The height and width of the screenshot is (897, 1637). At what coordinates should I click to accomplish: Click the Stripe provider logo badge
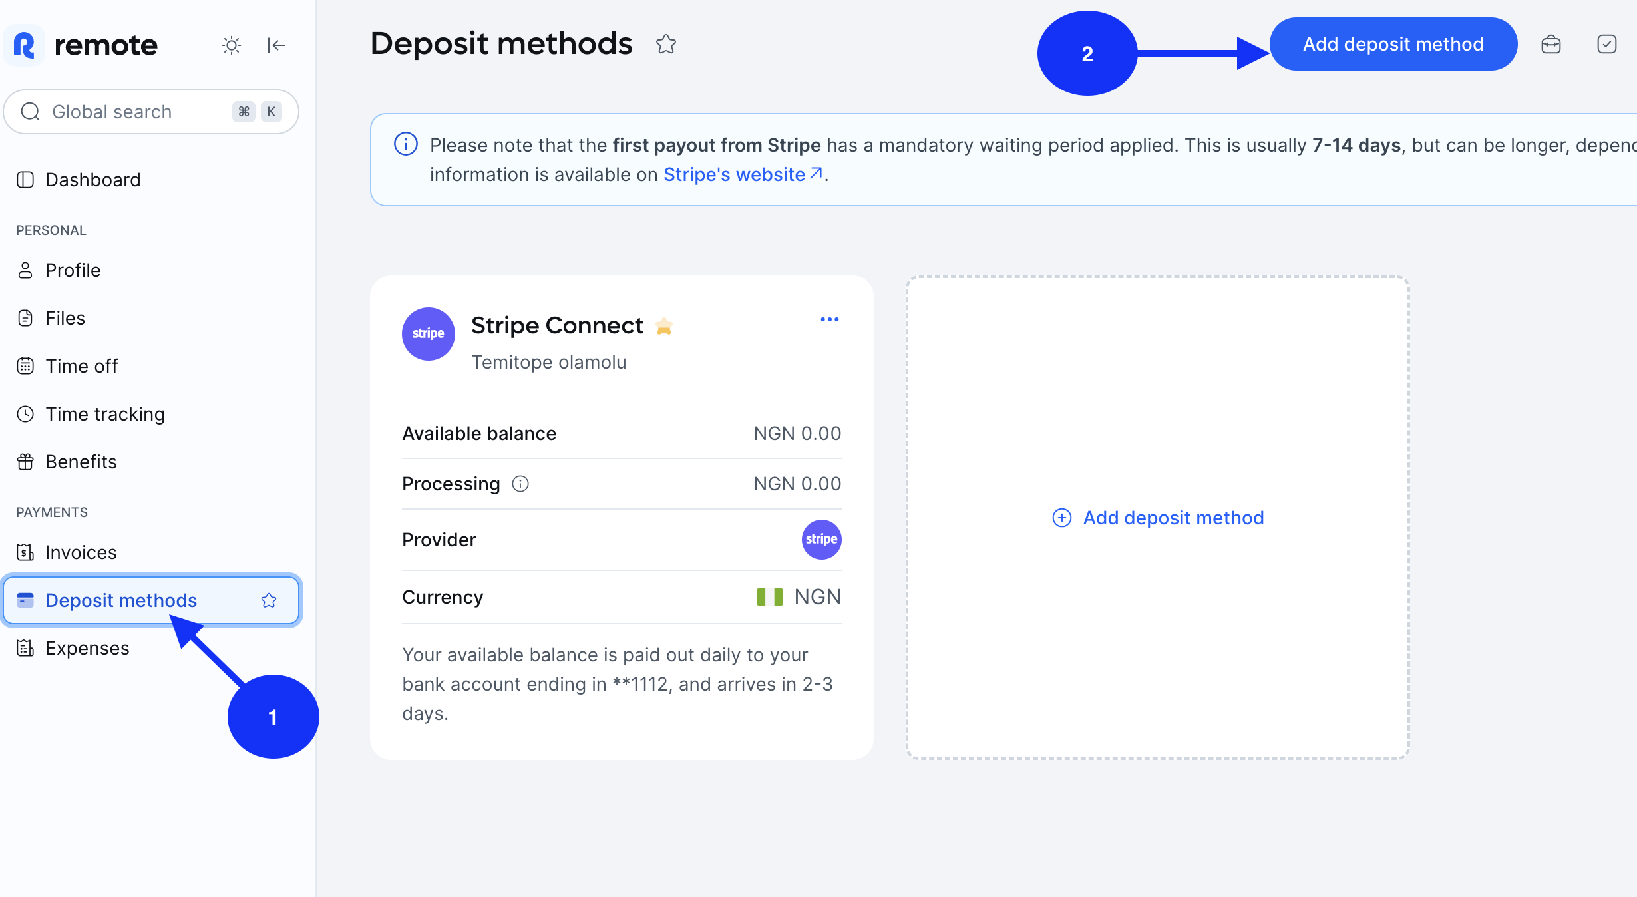[x=821, y=539]
